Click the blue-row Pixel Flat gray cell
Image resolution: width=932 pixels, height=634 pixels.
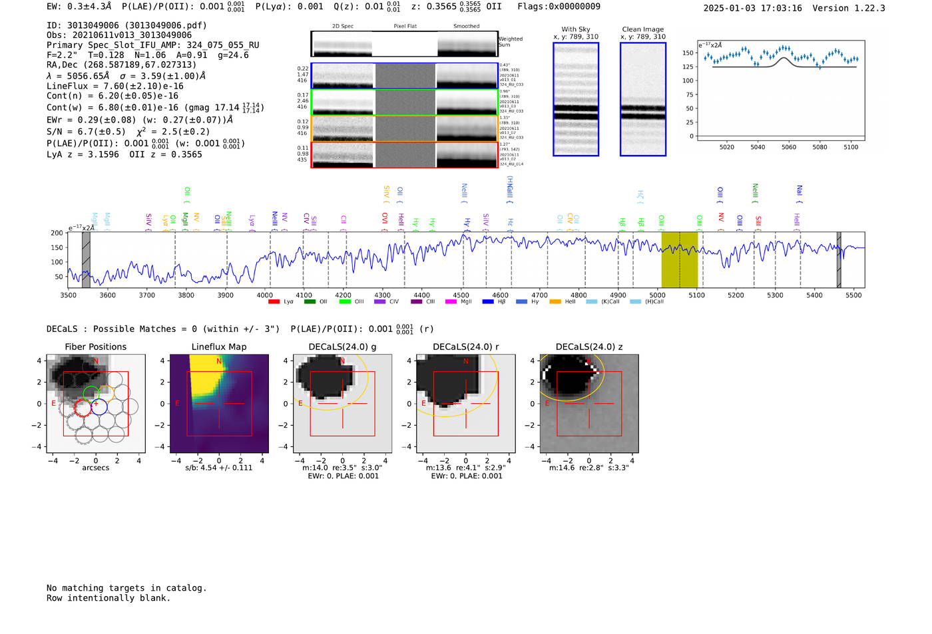coord(405,76)
